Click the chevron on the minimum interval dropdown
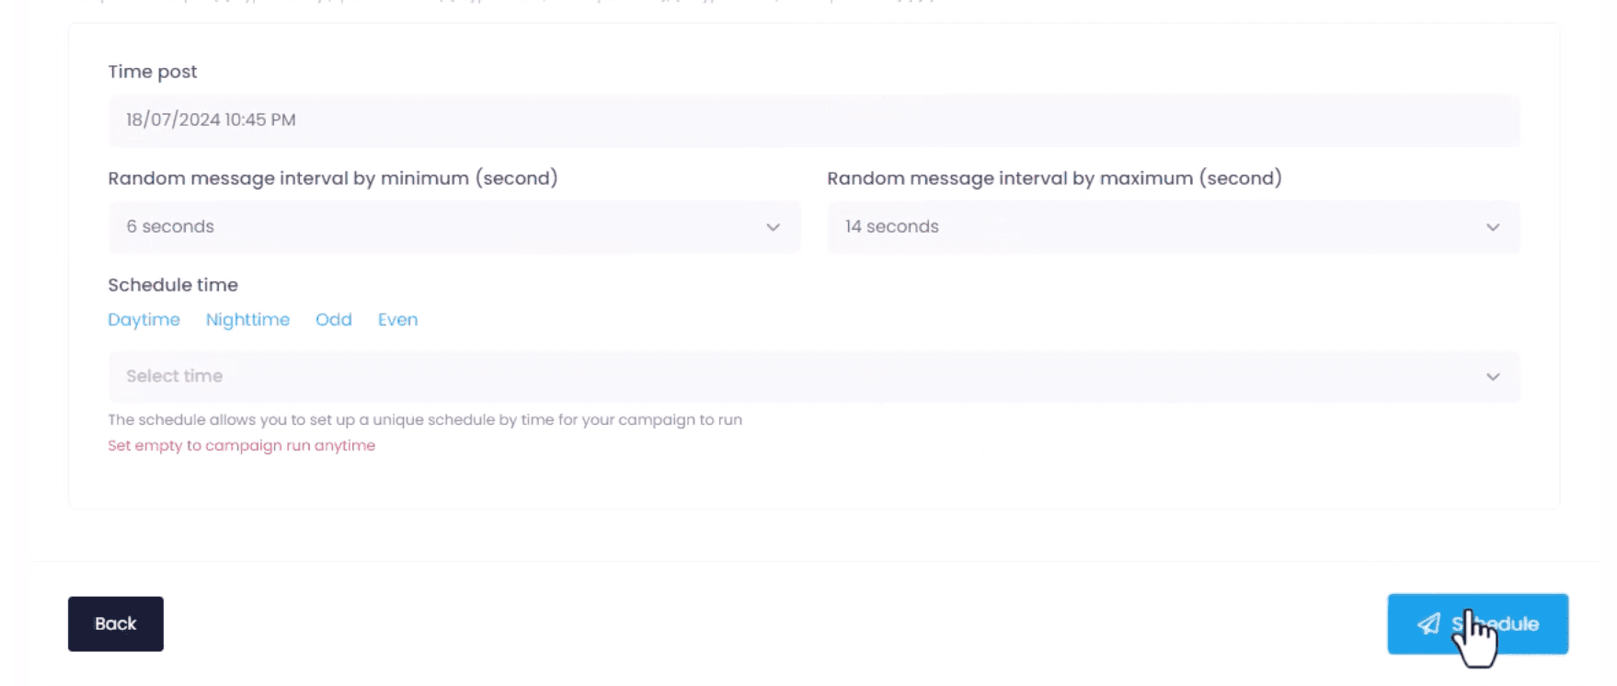Image resolution: width=1617 pixels, height=686 pixels. [x=773, y=227]
